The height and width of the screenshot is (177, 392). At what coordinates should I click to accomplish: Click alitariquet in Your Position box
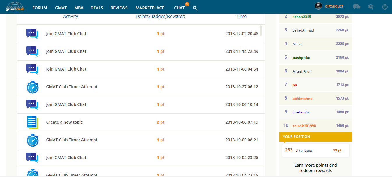coord(304,150)
